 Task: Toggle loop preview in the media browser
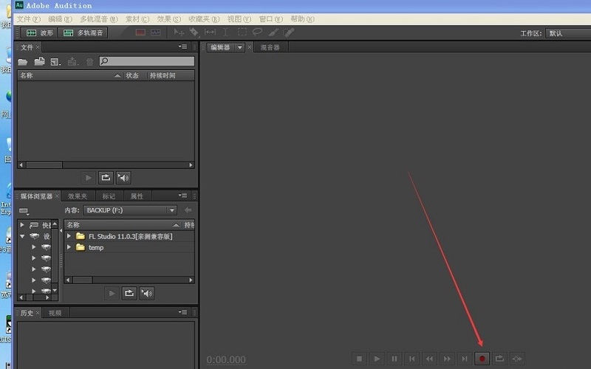(129, 293)
